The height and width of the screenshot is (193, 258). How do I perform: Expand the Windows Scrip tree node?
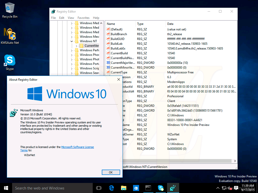pos(72,69)
